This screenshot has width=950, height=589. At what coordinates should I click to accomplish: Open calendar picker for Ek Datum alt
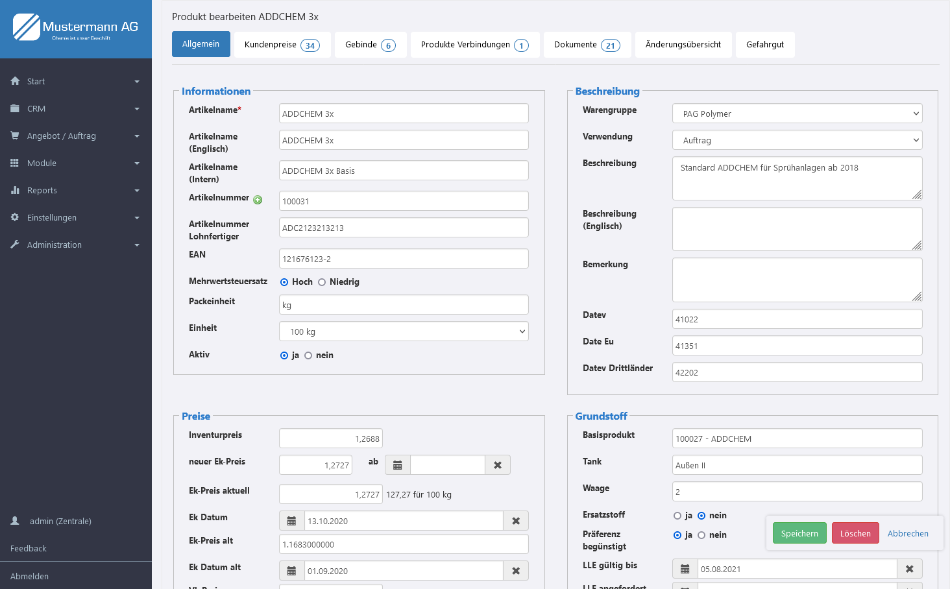coord(291,571)
